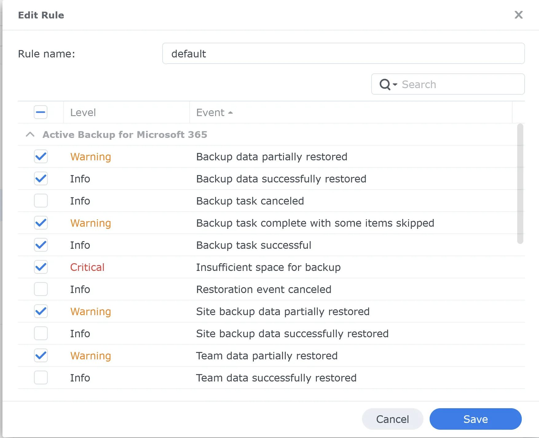
Task: Enable Site backup data successfully restored
Action: [41, 333]
